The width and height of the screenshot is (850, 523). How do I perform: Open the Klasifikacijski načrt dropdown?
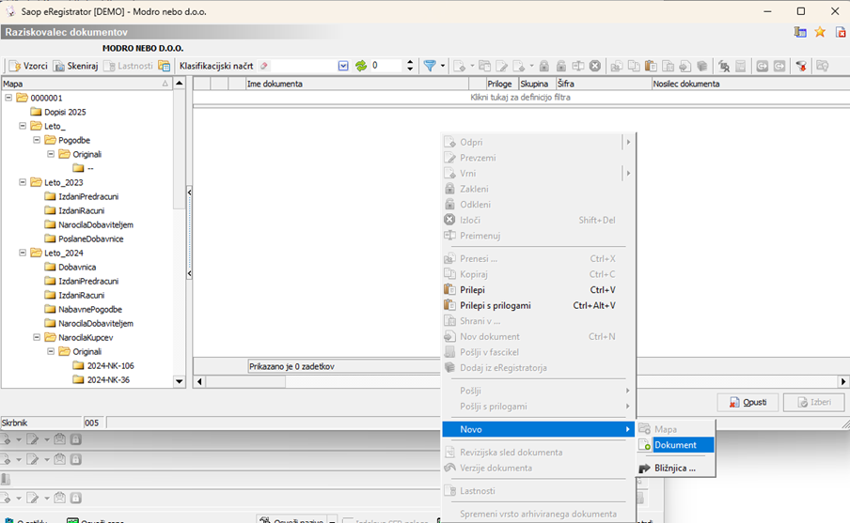click(343, 66)
